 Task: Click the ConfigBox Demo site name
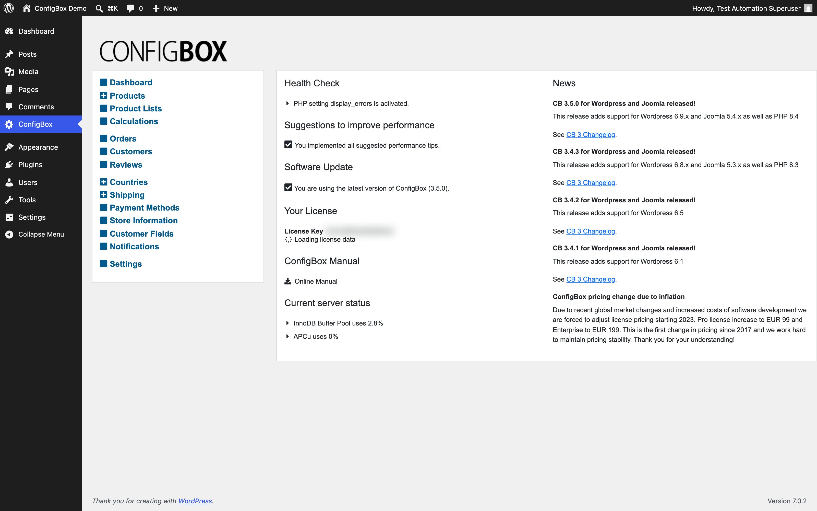point(61,8)
